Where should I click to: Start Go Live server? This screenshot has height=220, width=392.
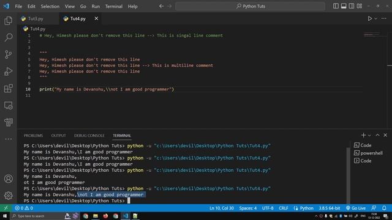[x=356, y=208]
